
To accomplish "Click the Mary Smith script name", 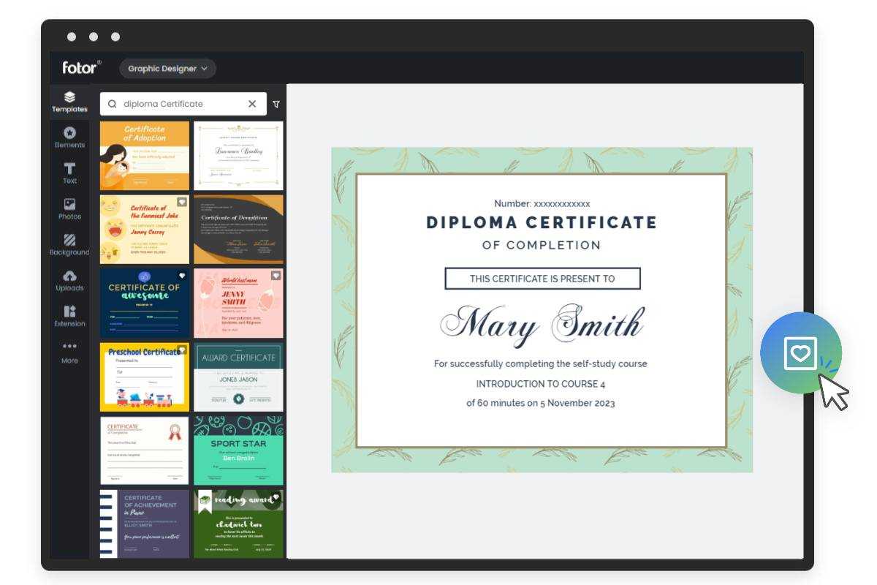I will point(542,324).
